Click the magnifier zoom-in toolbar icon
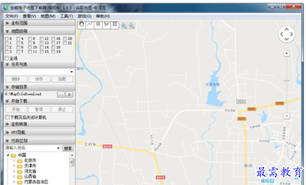The height and width of the screenshot is (185, 306). point(124,26)
